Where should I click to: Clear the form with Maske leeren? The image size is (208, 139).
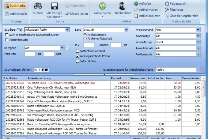click(76, 14)
